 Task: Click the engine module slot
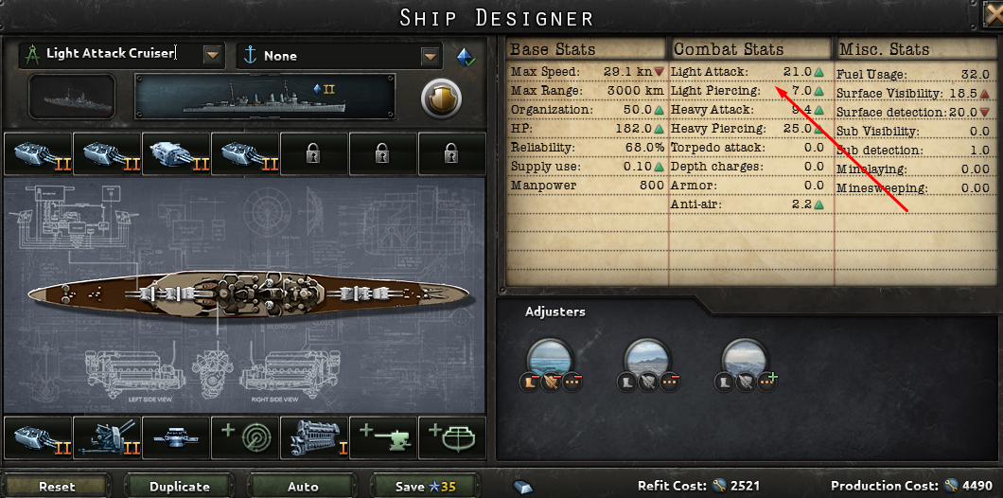coord(314,437)
